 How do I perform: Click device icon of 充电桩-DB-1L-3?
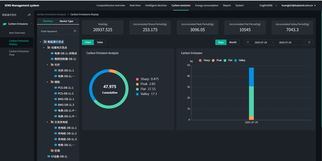coord(55,139)
